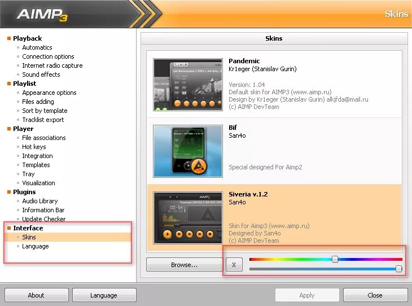Select Language item under Interface
This screenshot has height=306, width=412.
click(x=36, y=246)
